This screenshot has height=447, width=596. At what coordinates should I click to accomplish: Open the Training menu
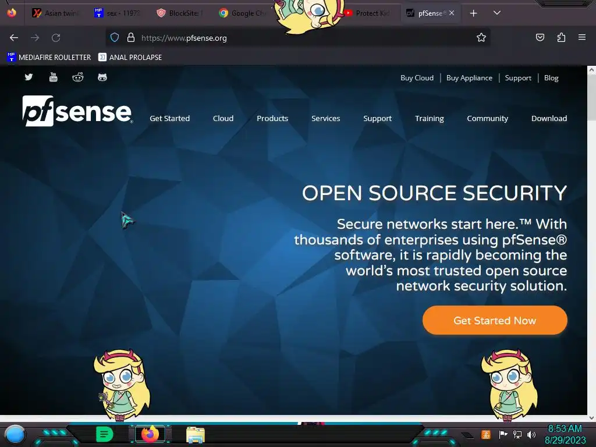tap(429, 118)
